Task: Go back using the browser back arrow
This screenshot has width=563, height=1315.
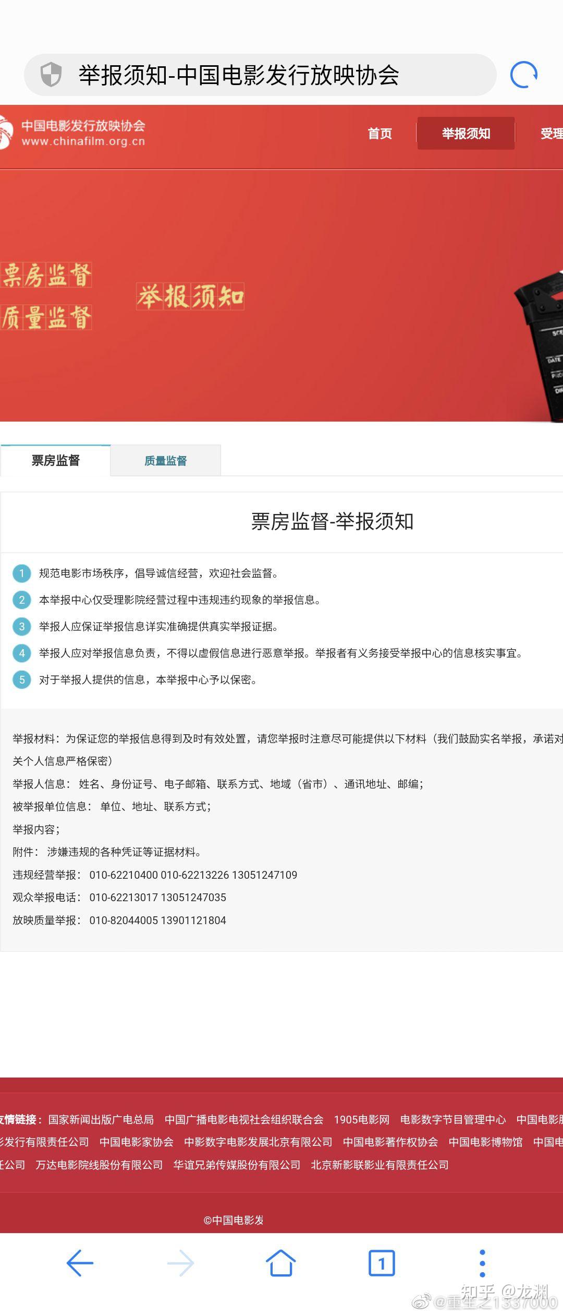Action: coord(80,1263)
